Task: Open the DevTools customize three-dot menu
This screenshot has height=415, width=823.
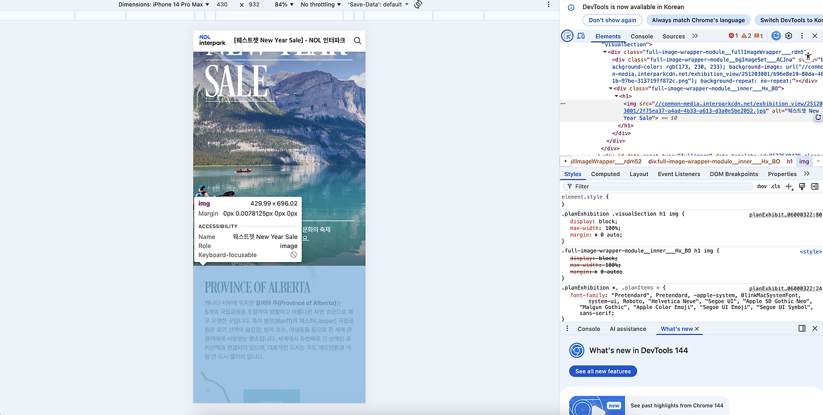Action: click(x=802, y=36)
